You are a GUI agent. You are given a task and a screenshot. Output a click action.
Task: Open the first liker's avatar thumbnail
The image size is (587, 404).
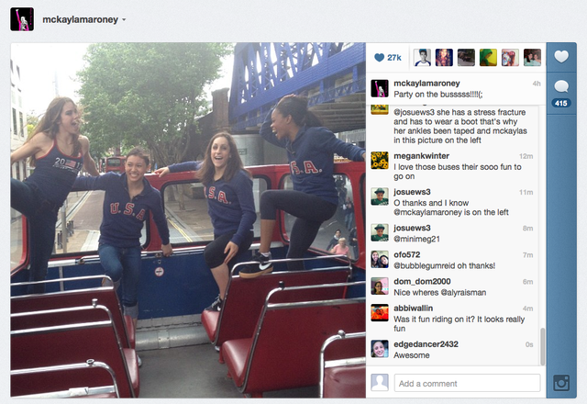[422, 57]
